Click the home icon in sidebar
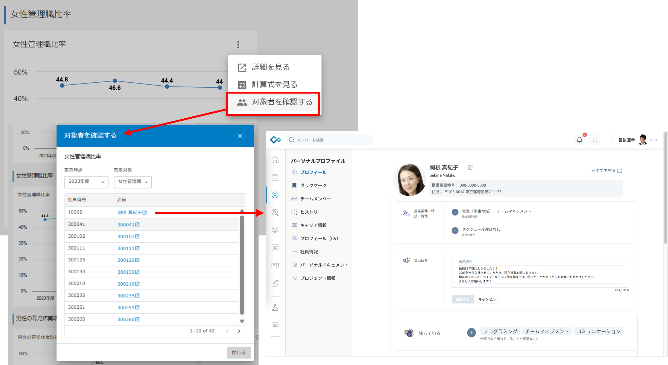Viewport: 668px width, 365px height. 275,160
